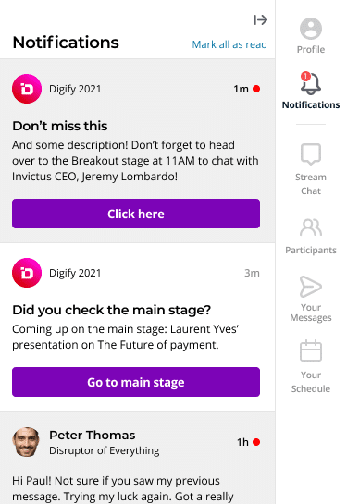Click Mark all as read link

tap(229, 44)
